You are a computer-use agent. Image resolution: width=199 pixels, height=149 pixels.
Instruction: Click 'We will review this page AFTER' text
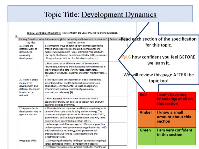click(x=159, y=78)
